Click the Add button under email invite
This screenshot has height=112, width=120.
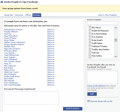(92, 94)
